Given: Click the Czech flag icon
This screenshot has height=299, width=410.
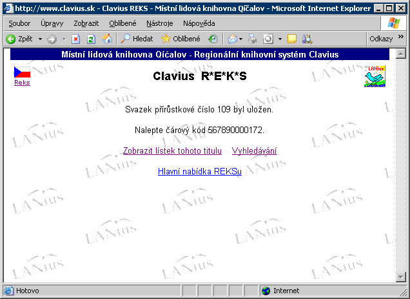Looking at the screenshot, I should point(22,72).
